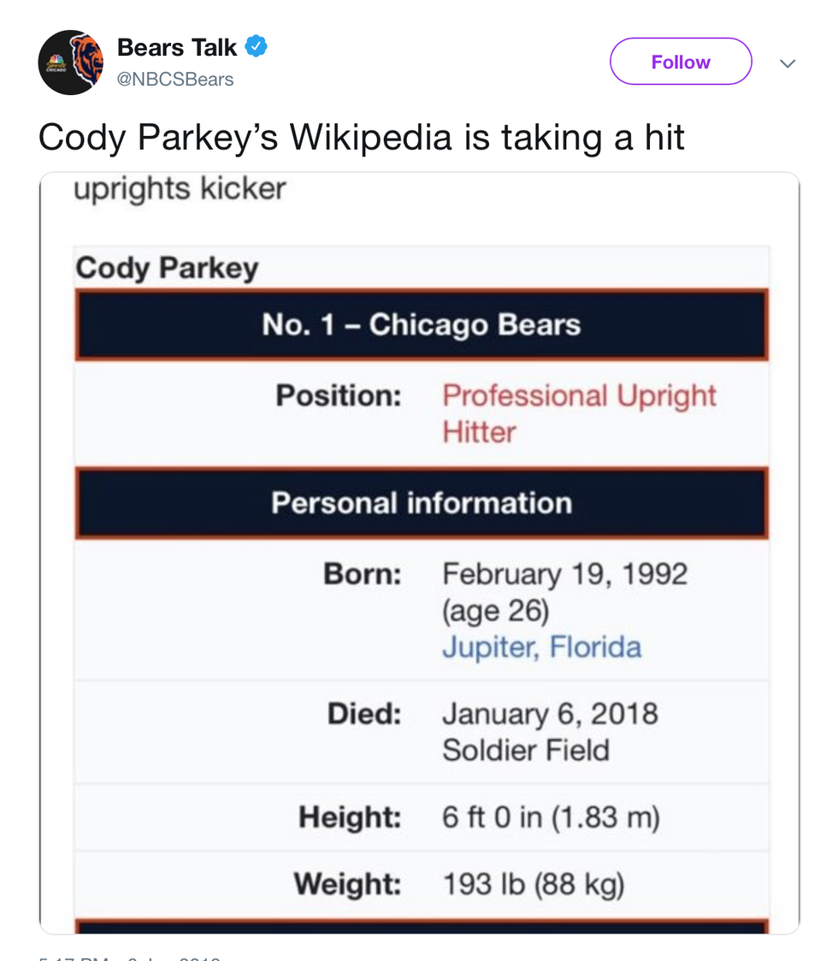Click the tweet text about Cody Parkey's Wikipedia

click(361, 136)
